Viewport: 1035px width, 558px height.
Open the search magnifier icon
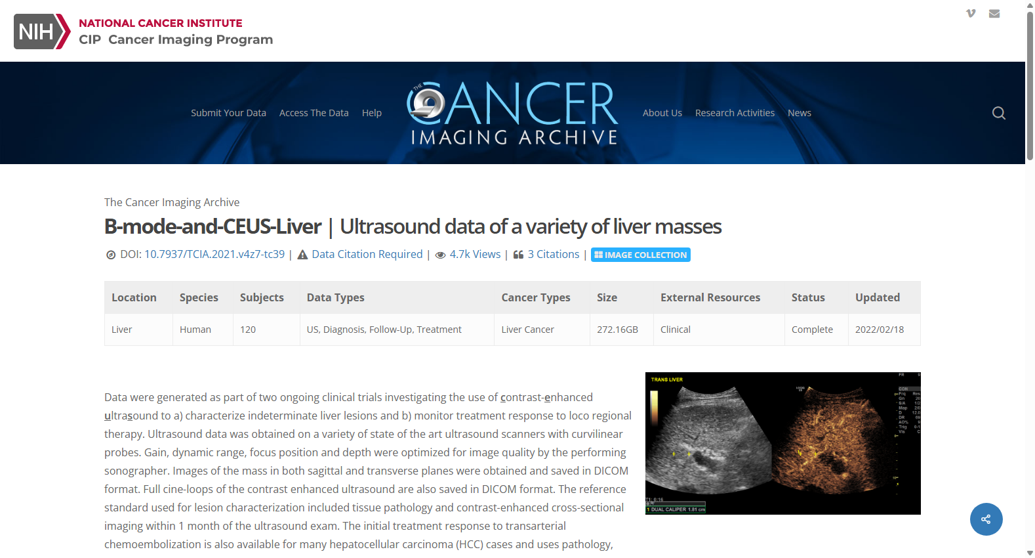click(999, 113)
